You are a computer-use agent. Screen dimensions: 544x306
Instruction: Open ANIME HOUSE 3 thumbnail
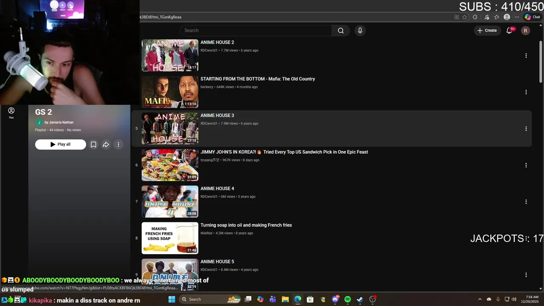(x=170, y=128)
